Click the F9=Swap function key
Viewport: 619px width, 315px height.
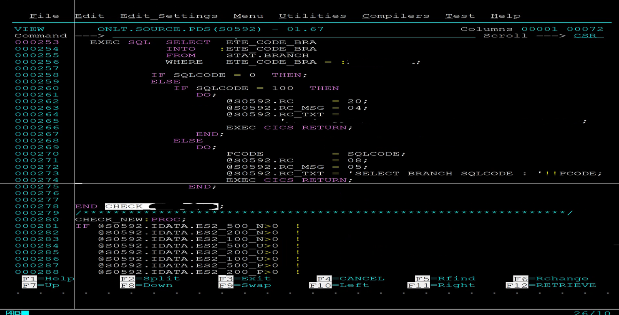coord(245,285)
